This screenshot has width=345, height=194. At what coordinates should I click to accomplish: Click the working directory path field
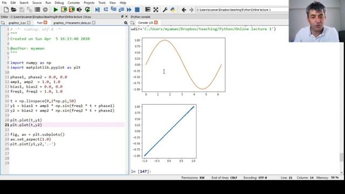click(242, 10)
